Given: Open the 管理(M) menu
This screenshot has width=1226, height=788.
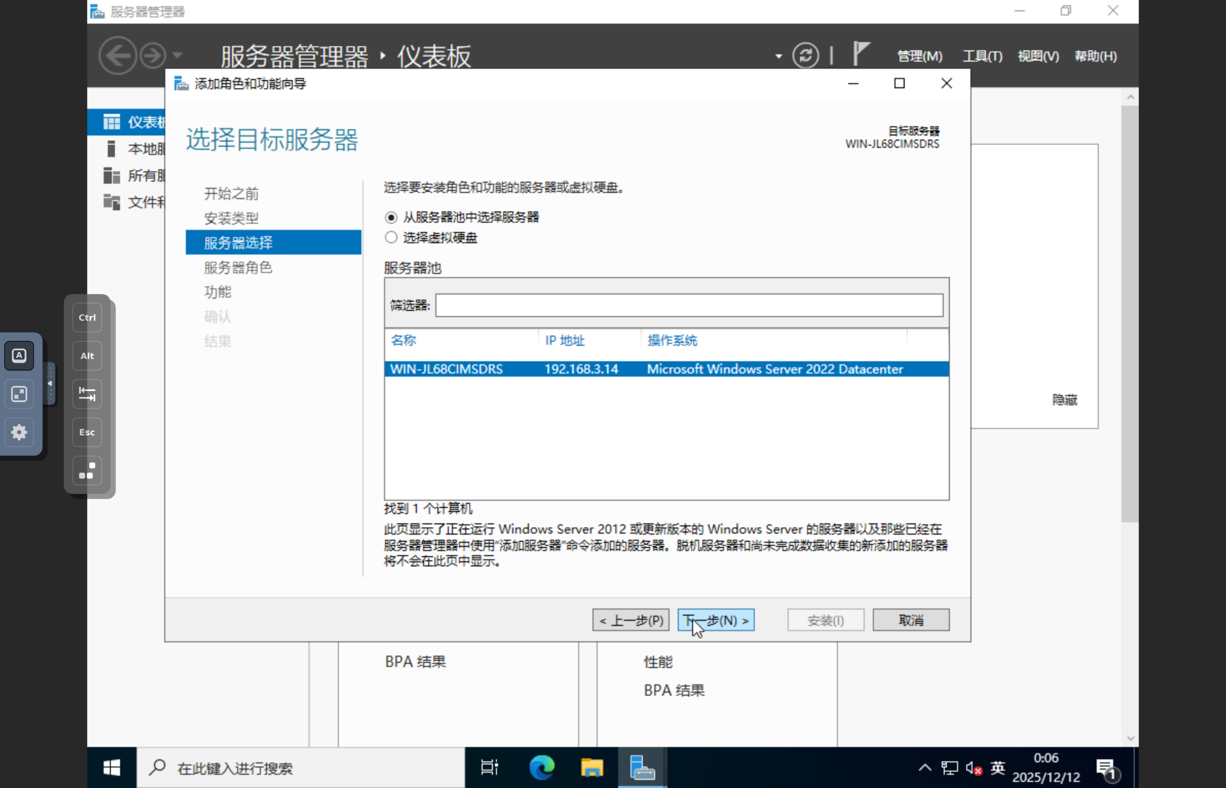Looking at the screenshot, I should point(920,56).
